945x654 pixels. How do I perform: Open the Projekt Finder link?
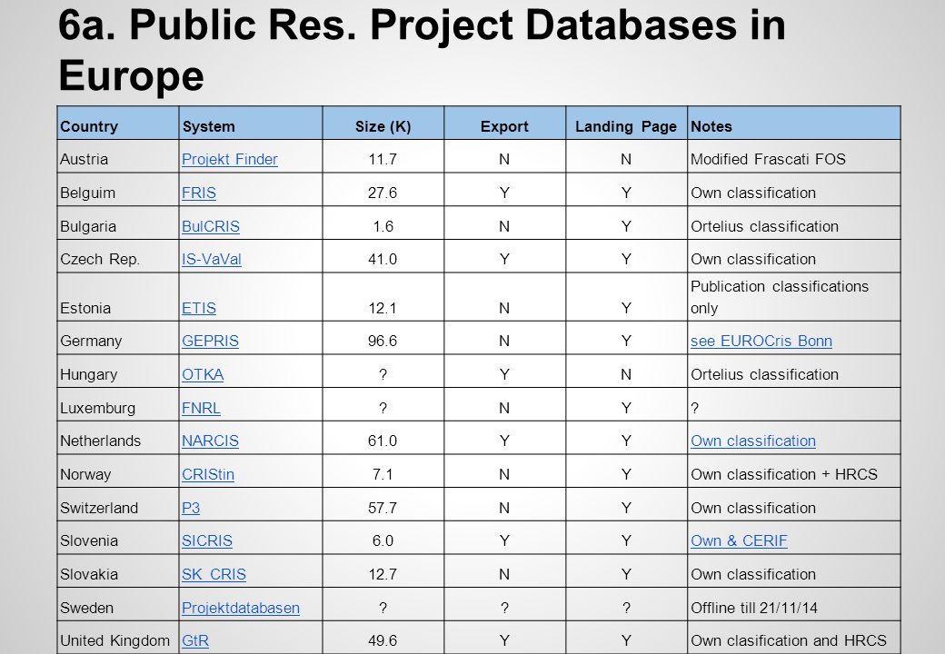pos(230,159)
